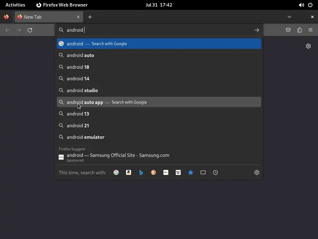
Task: Open the Extensions puzzle icon
Action: pos(299,30)
